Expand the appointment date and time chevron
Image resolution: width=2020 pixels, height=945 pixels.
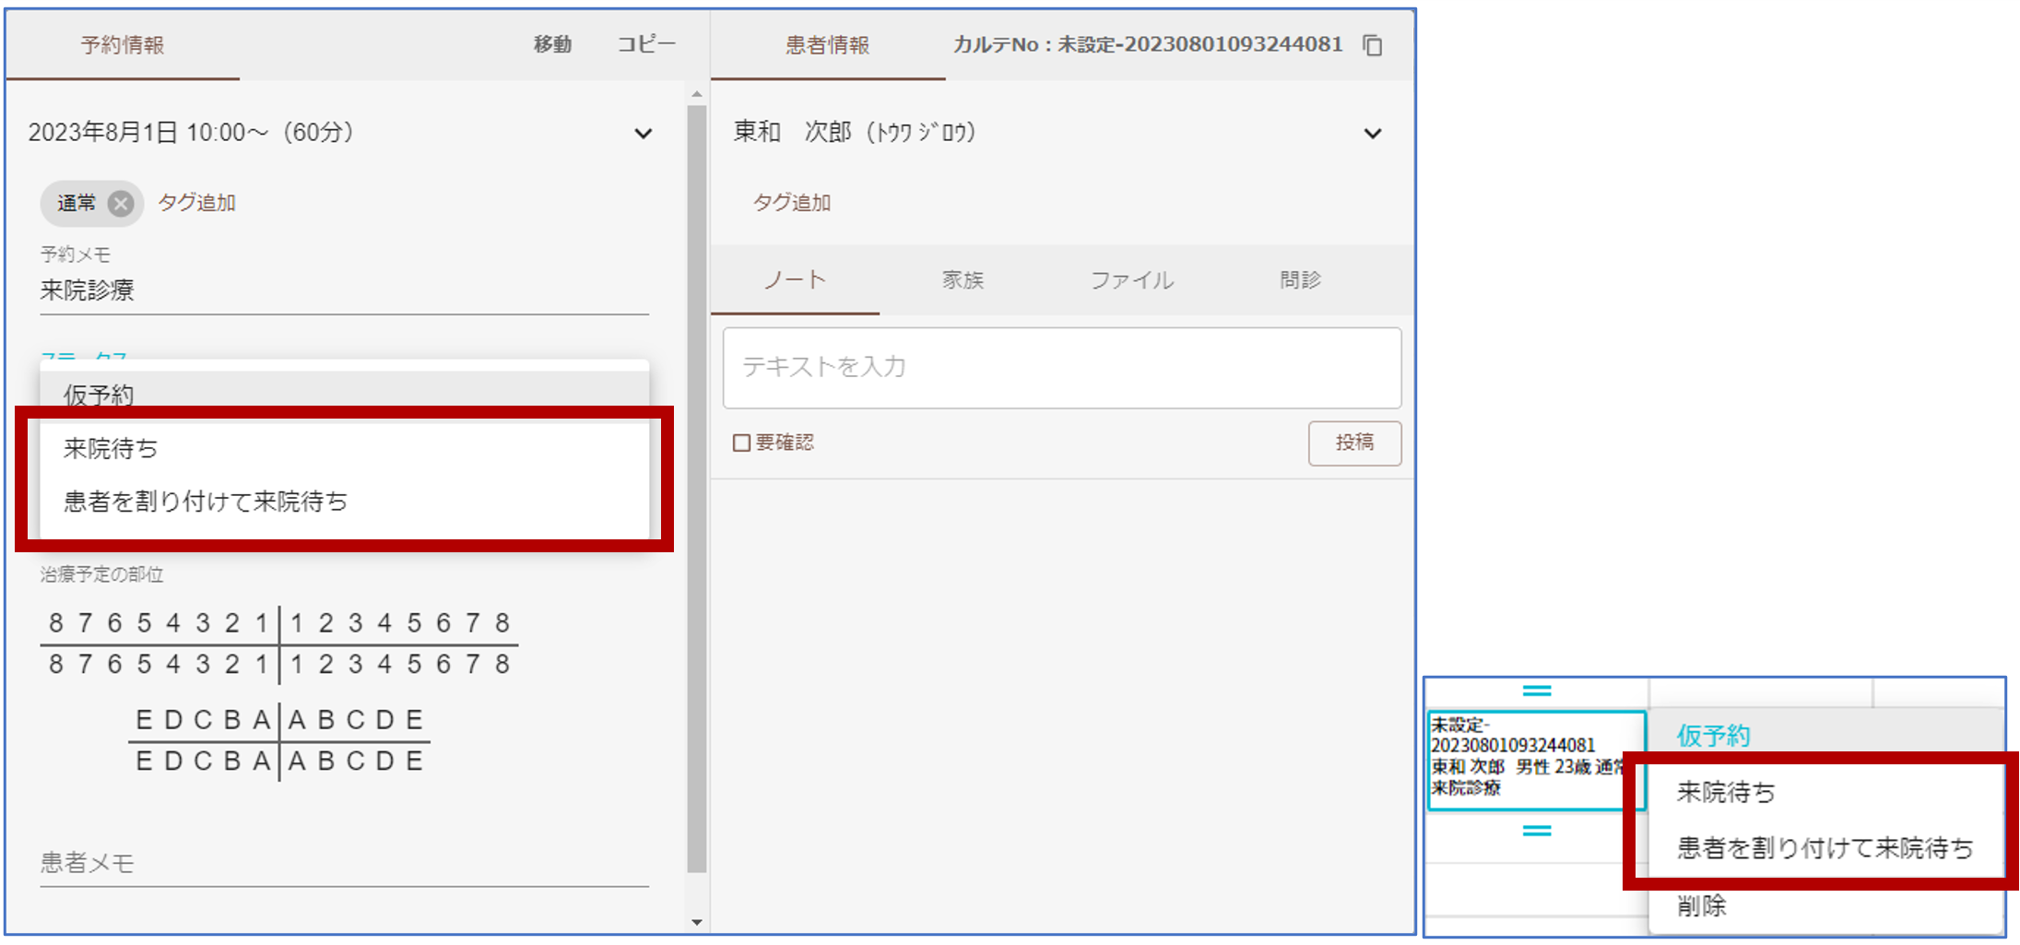(x=643, y=134)
